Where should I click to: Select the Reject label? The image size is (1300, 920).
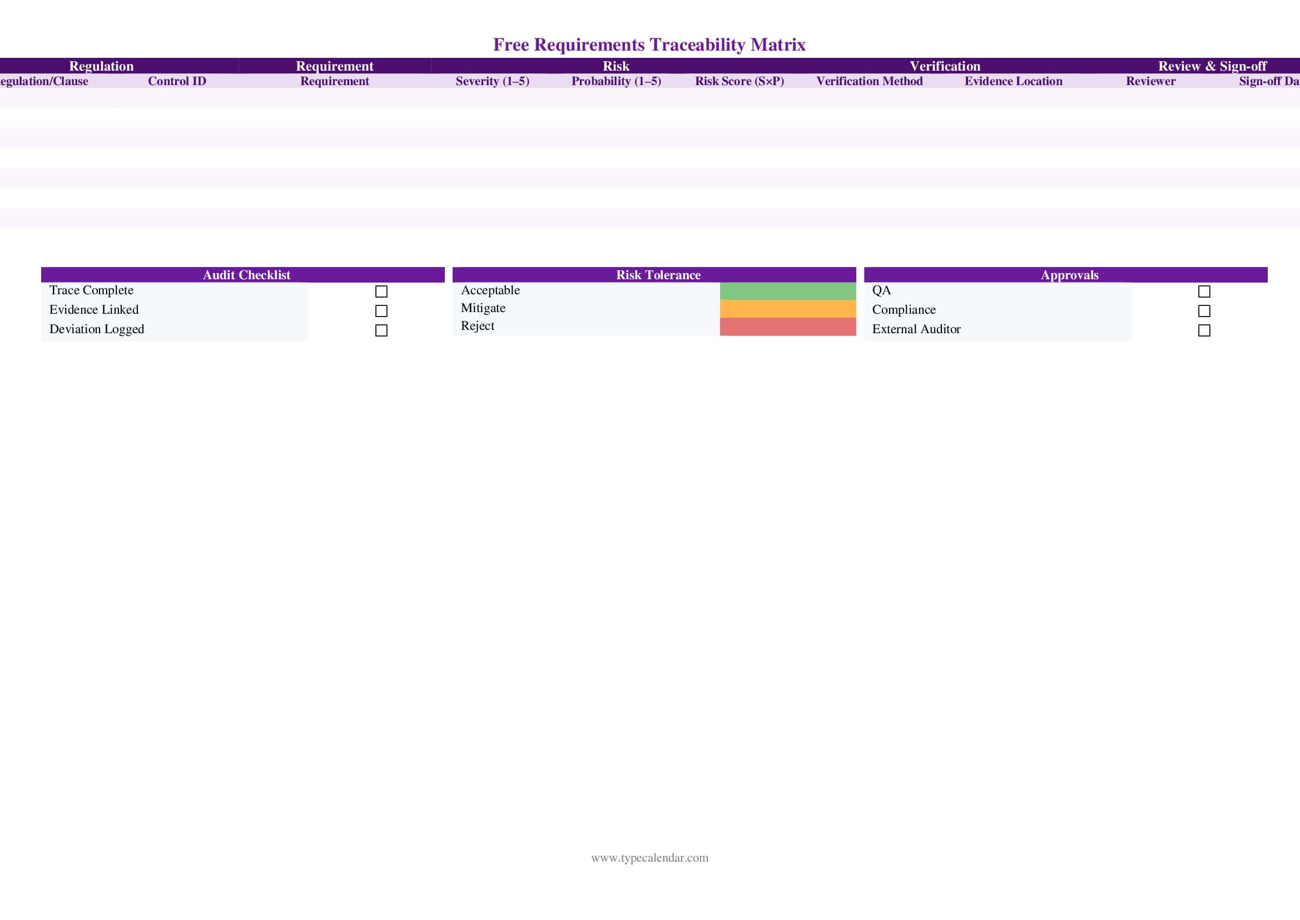(477, 326)
